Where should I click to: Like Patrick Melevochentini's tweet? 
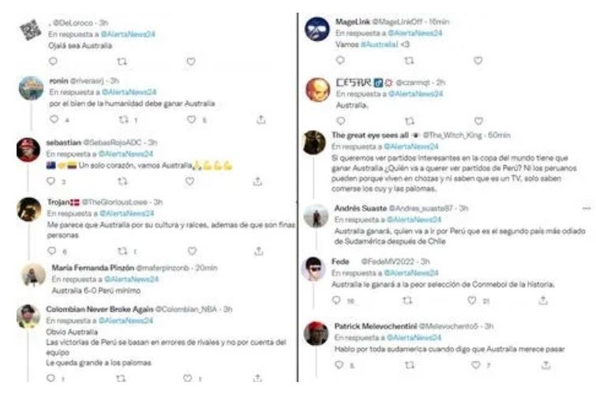(x=475, y=365)
